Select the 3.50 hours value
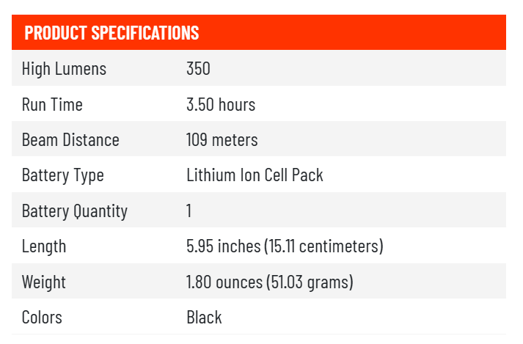The height and width of the screenshot is (344, 523). [x=221, y=105]
